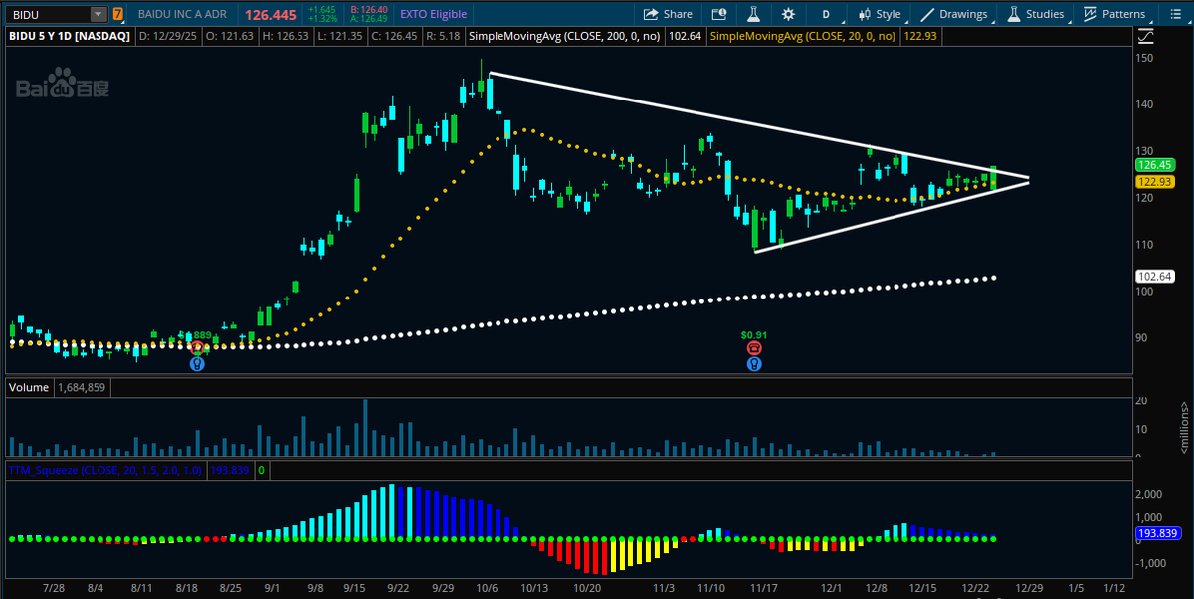This screenshot has width=1194, height=599.
Task: Open the BIDU symbol dropdown arrow
Action: 97,14
